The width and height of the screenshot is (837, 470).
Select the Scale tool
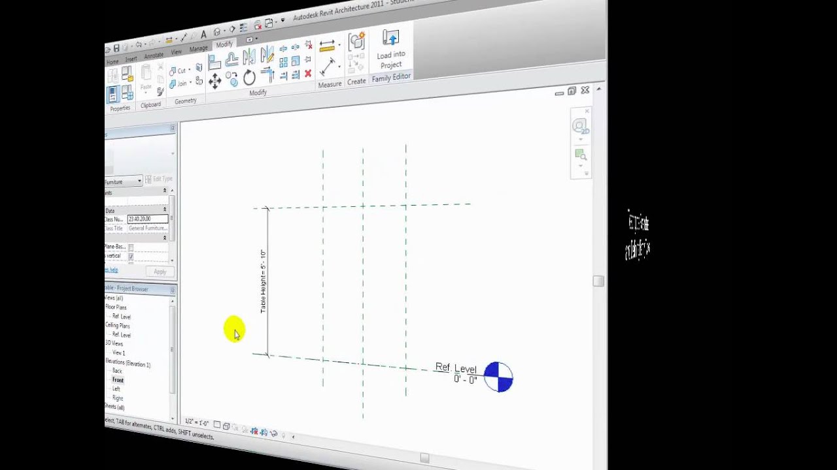[295, 60]
